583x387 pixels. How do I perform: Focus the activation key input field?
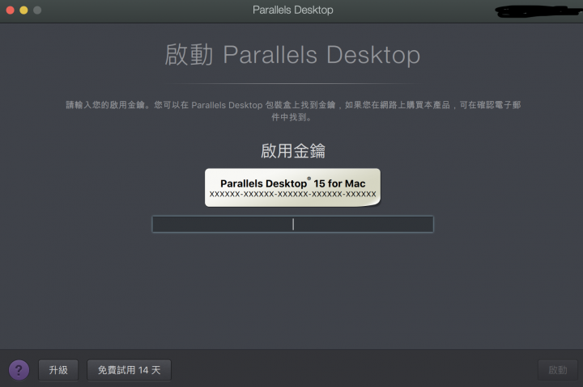tap(292, 224)
